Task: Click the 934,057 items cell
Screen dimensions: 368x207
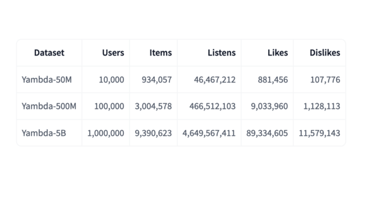Action: point(157,80)
